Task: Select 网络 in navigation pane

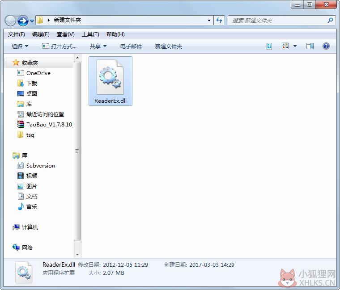Action: pos(27,248)
